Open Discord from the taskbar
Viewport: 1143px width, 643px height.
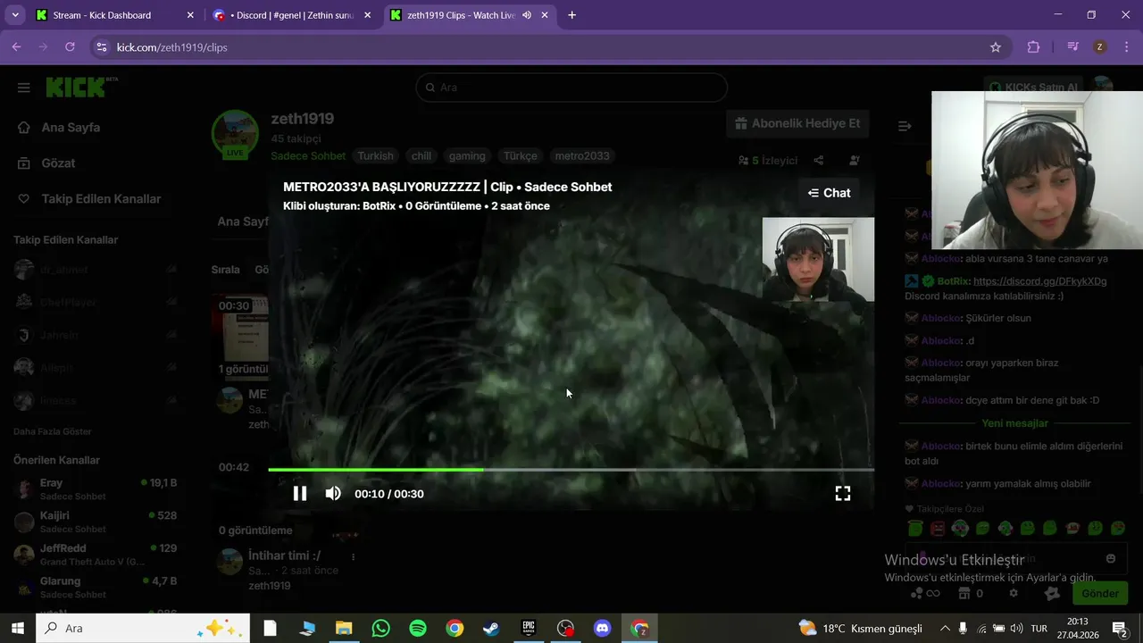603,628
